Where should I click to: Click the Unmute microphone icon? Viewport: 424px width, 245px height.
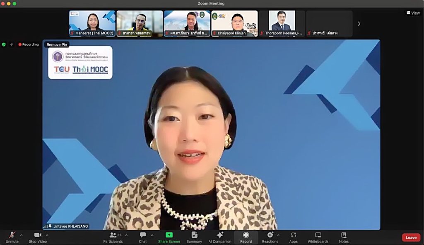pos(12,235)
